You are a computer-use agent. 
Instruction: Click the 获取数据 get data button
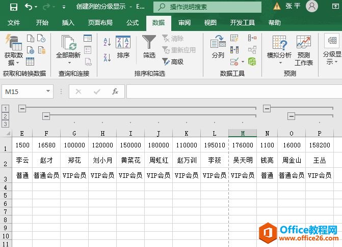point(14,50)
